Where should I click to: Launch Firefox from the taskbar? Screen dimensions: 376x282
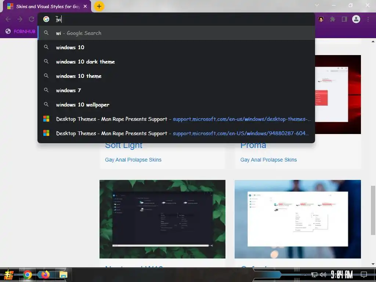(x=45, y=275)
